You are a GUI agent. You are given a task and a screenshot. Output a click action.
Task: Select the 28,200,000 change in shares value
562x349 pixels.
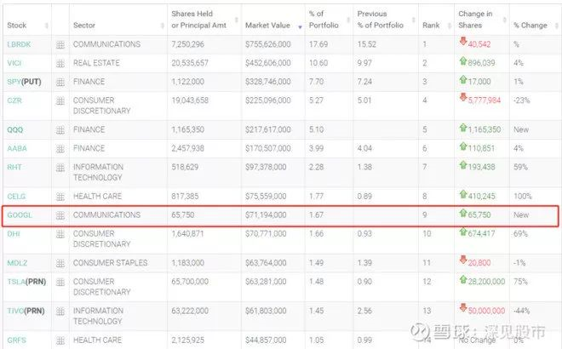pos(486,282)
